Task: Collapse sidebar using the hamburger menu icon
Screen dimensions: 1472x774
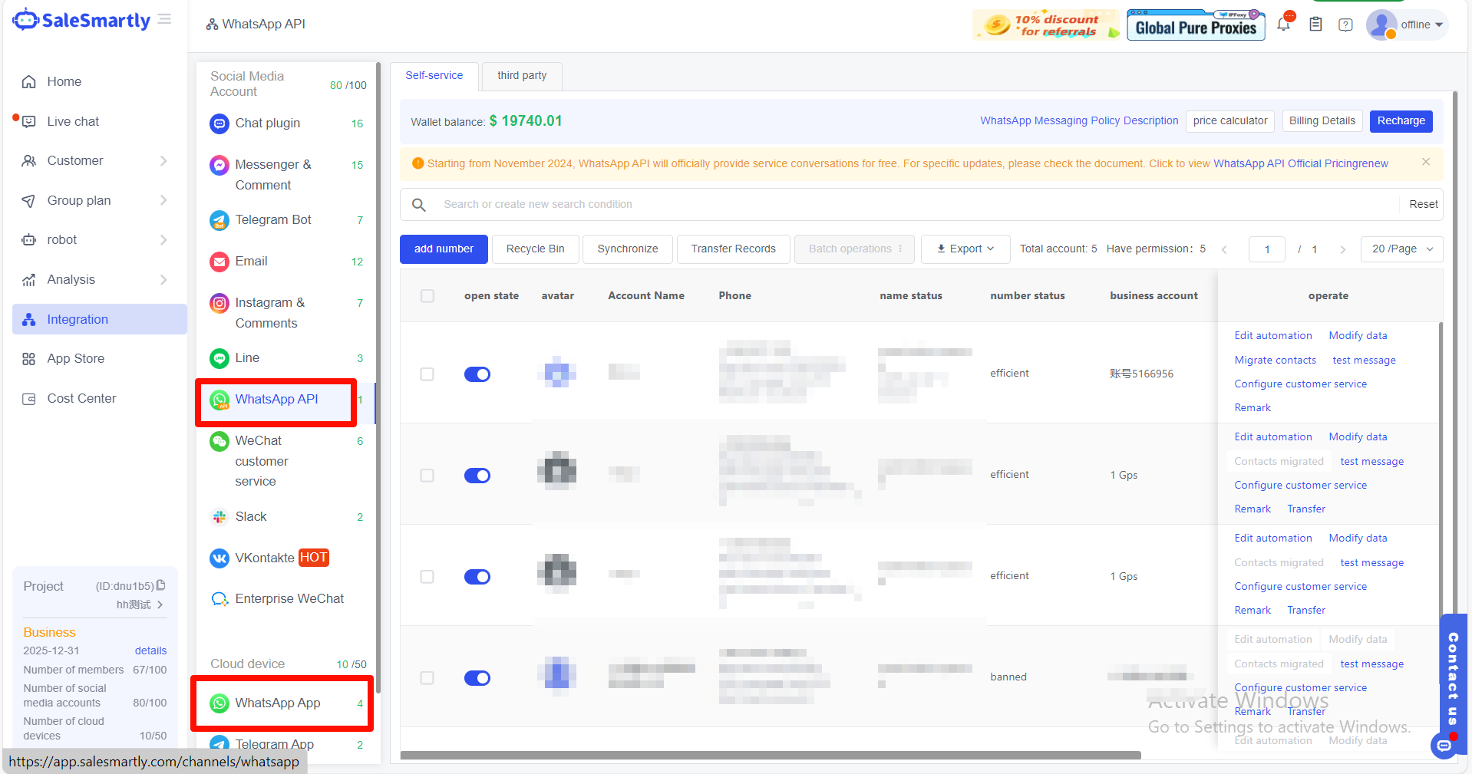Action: pos(164,19)
